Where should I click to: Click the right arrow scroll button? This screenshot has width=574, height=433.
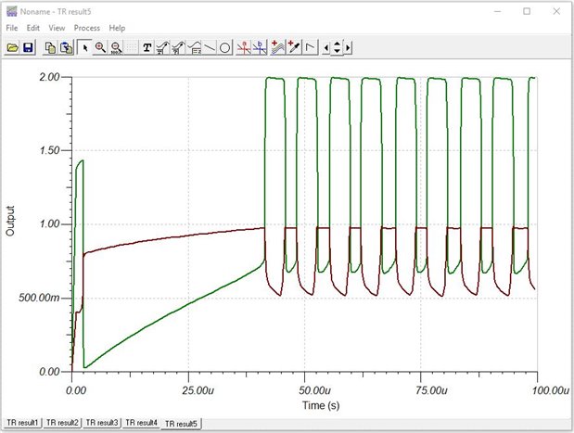tap(348, 47)
